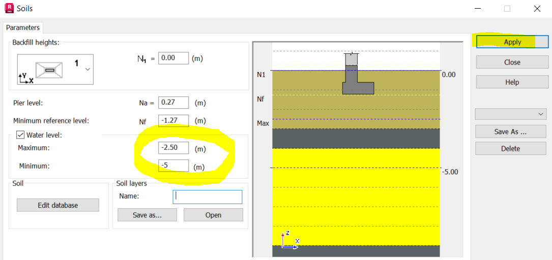Click the Minimum reference level Nf field
The image size is (552, 260).
point(173,120)
